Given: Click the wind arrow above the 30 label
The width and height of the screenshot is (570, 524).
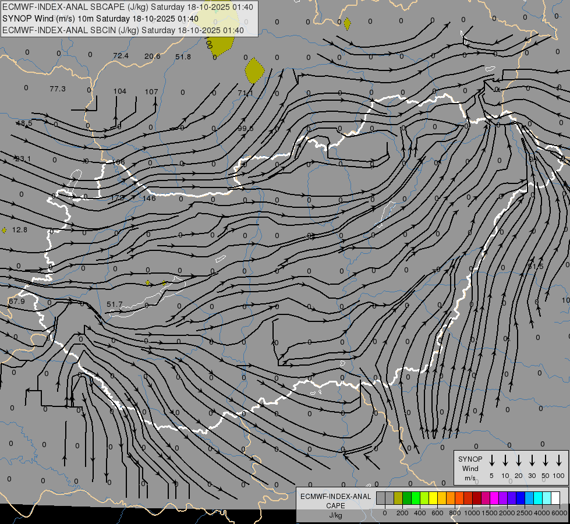Looking at the screenshot, I should point(532,461).
